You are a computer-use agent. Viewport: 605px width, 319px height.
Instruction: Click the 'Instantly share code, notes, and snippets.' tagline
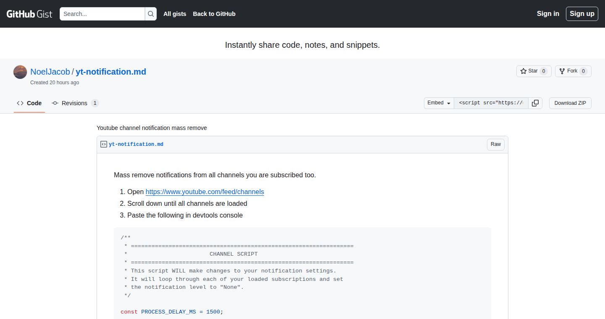[302, 45]
